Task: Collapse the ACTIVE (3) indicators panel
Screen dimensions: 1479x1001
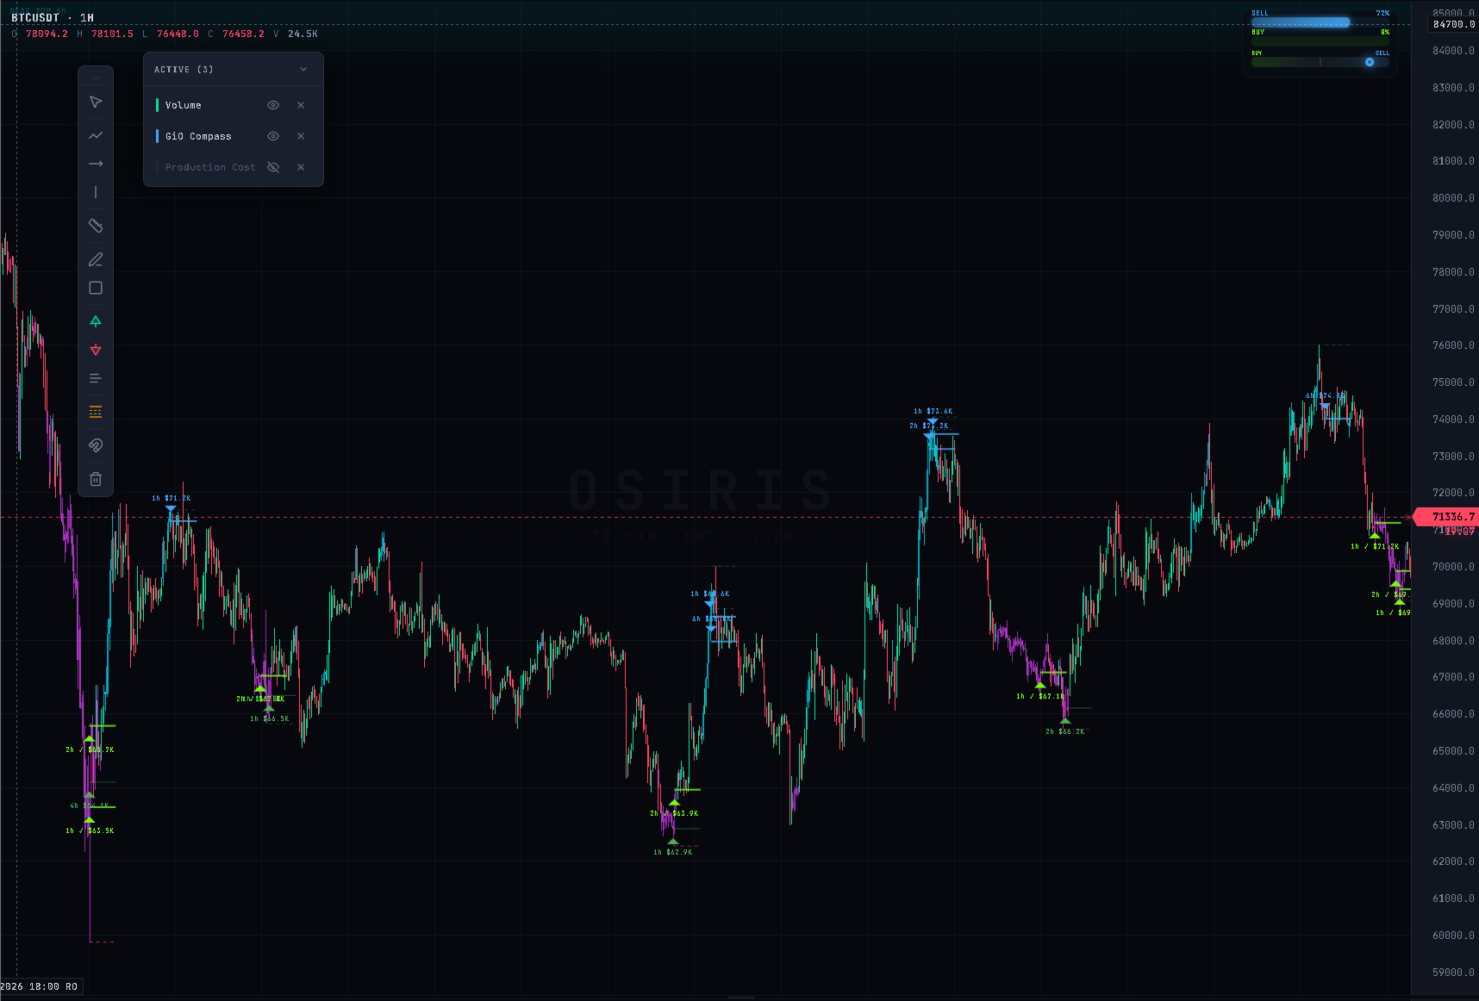Action: 303,69
